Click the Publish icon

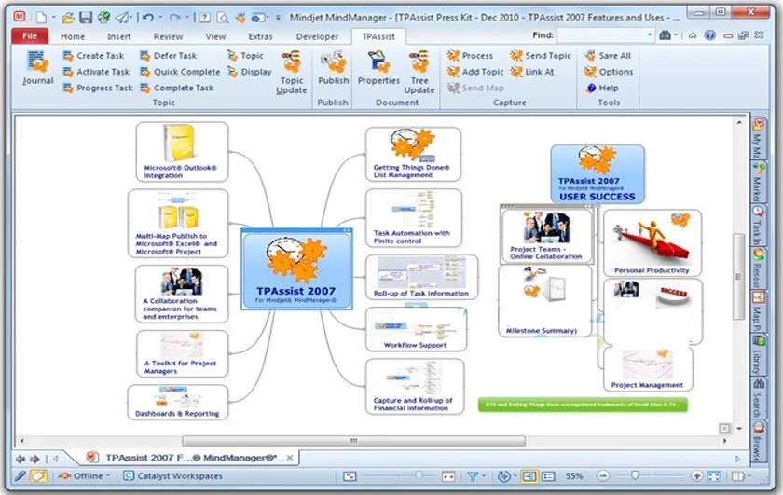point(333,67)
